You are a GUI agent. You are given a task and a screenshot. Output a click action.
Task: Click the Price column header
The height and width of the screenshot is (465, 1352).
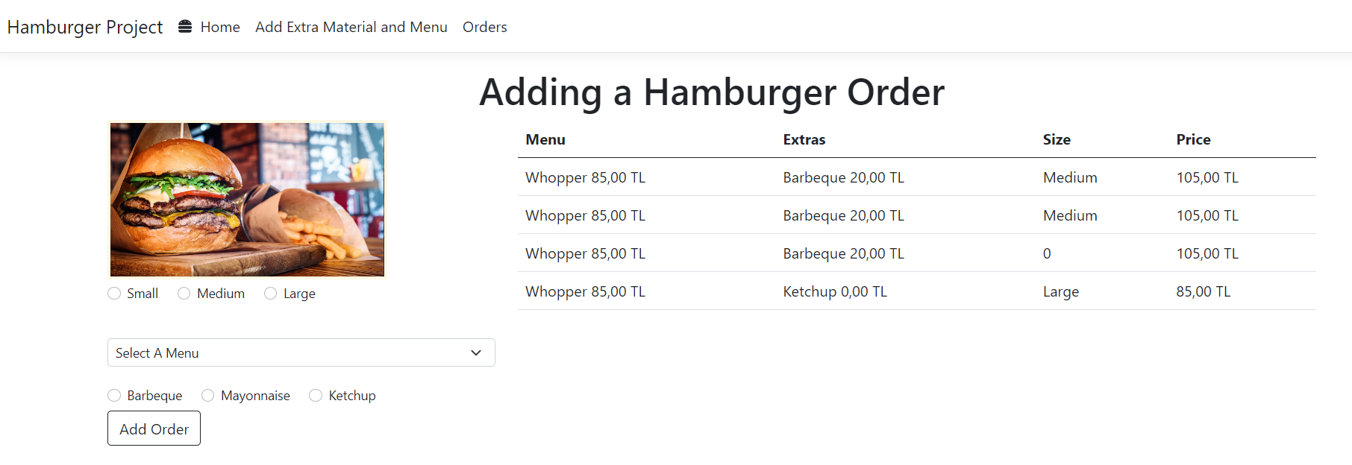click(x=1193, y=139)
